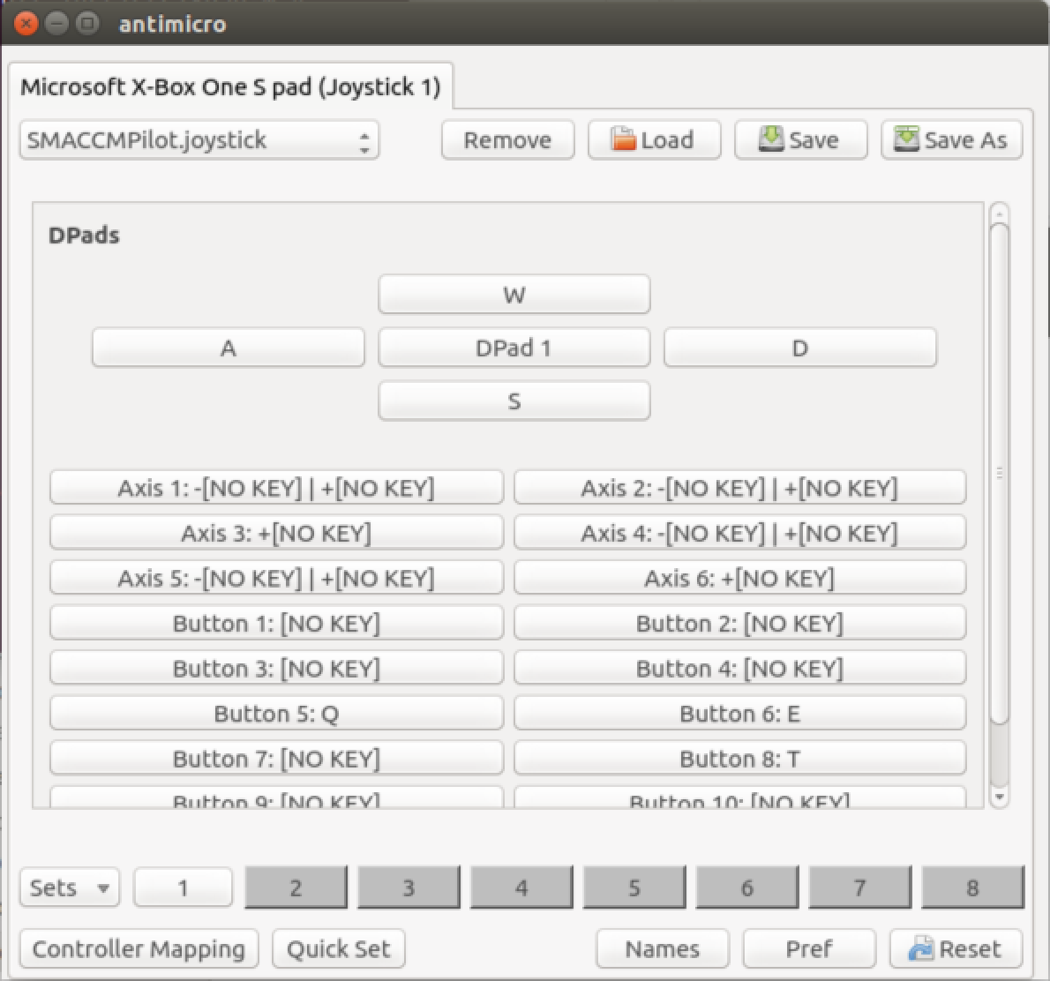Open Controller Mapping dialog

click(139, 949)
